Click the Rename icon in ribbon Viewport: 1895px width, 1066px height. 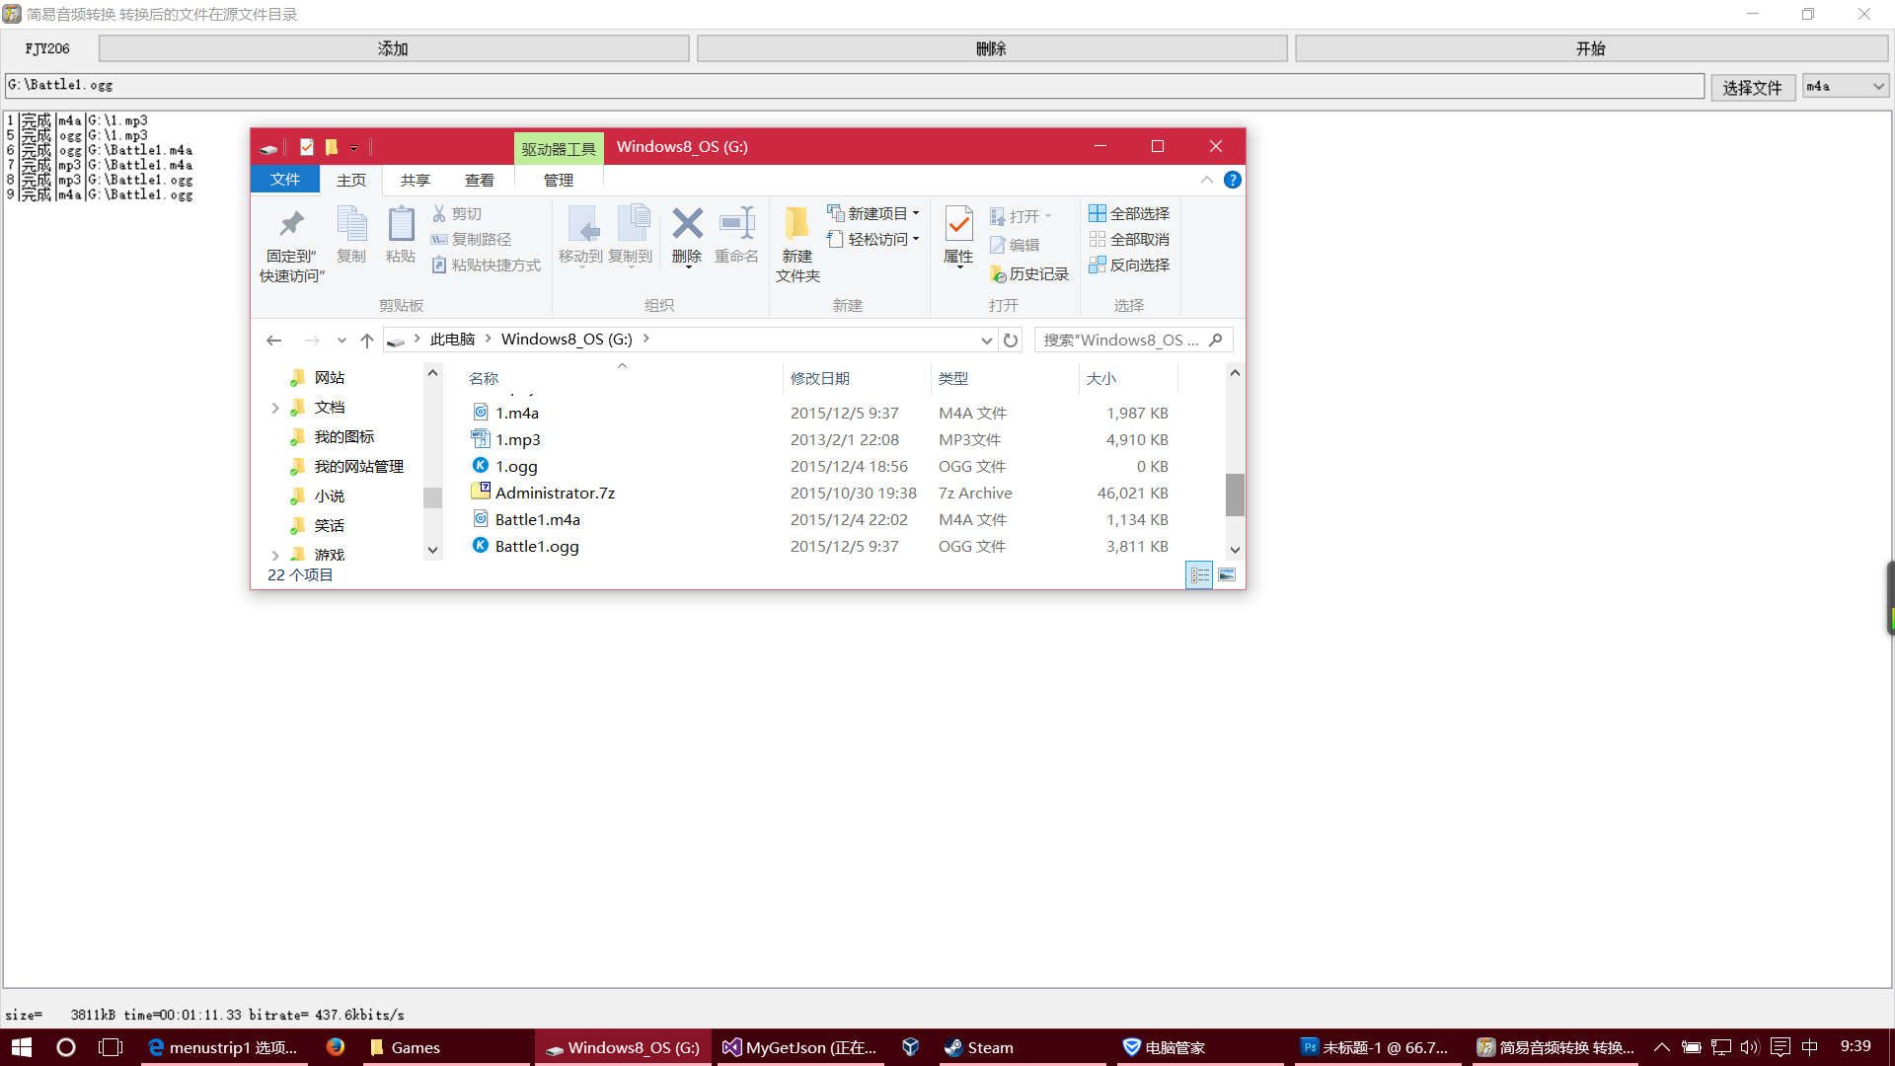(x=736, y=224)
